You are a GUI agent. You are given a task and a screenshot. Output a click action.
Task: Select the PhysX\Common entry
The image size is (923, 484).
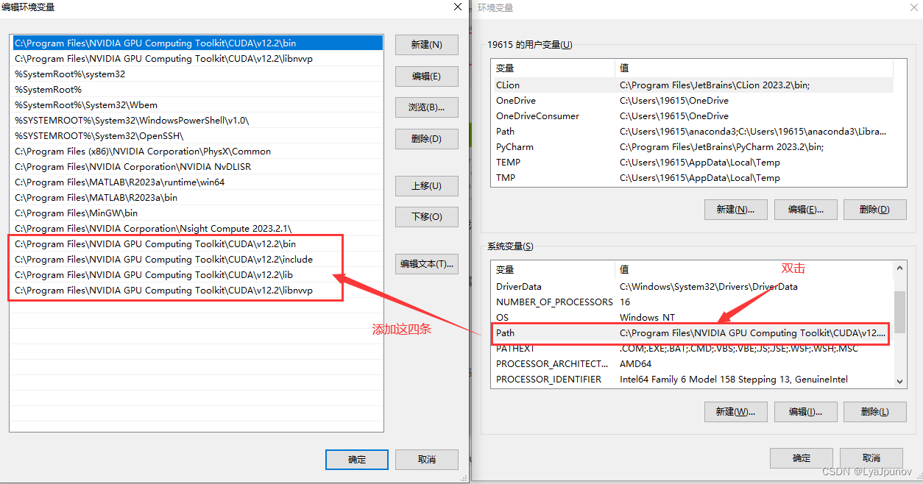coord(197,152)
